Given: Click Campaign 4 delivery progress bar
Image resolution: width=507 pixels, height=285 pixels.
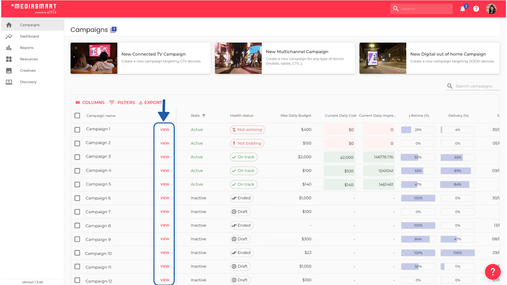Looking at the screenshot, I should [457, 171].
